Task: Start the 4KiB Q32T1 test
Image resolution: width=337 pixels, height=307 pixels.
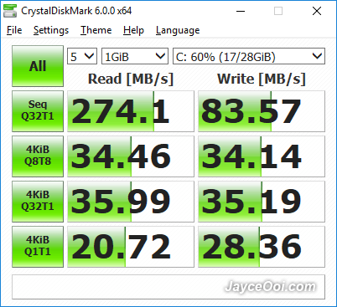Action: tap(38, 202)
